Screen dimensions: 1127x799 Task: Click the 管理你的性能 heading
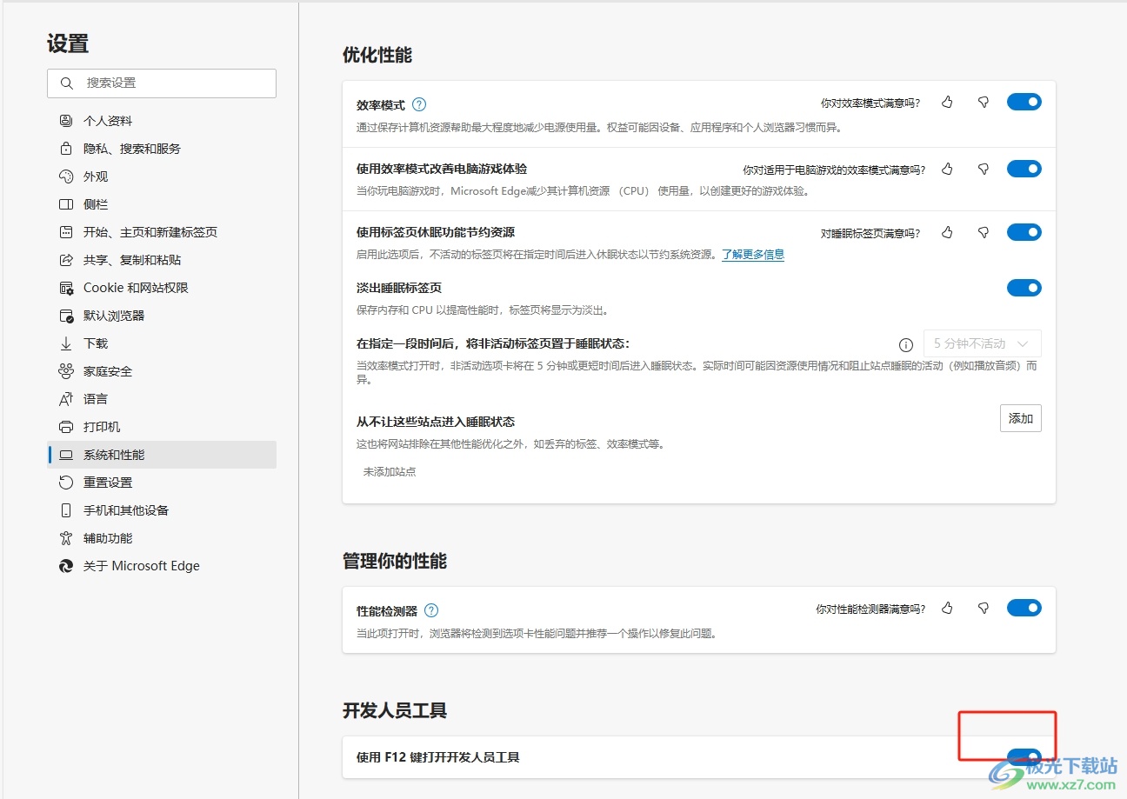pos(395,562)
